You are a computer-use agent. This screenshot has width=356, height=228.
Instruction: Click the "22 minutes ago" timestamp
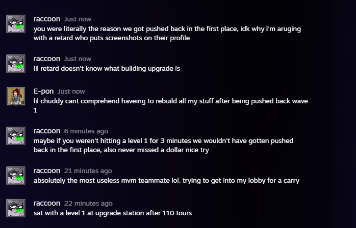[88, 204]
